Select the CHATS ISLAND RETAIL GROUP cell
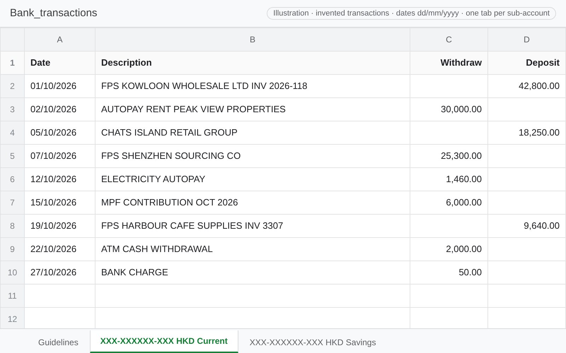Screen dimensions: 566x353 pos(253,133)
